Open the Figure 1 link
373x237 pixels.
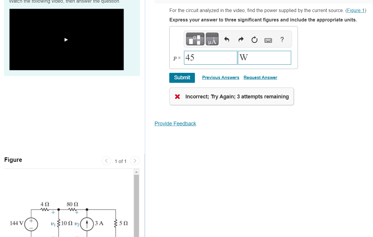tap(355, 10)
